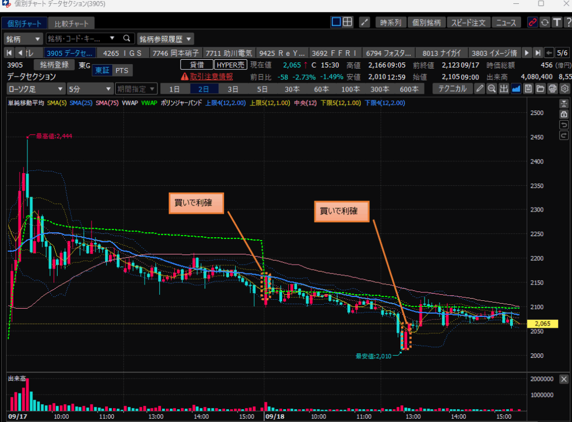Click the floppy disk save chart icon
The image size is (572, 422).
point(528,89)
